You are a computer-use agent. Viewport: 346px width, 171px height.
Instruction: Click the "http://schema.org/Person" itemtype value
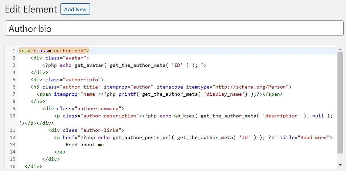[250, 87]
